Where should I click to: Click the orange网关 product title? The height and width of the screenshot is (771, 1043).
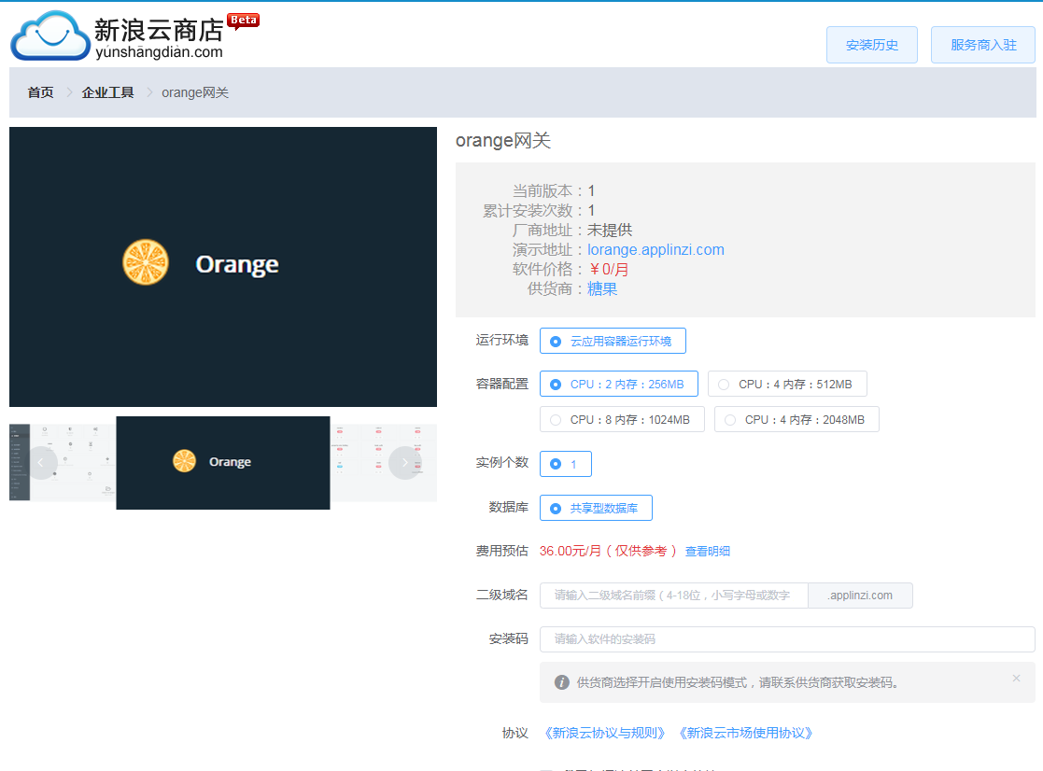pyautogui.click(x=503, y=141)
